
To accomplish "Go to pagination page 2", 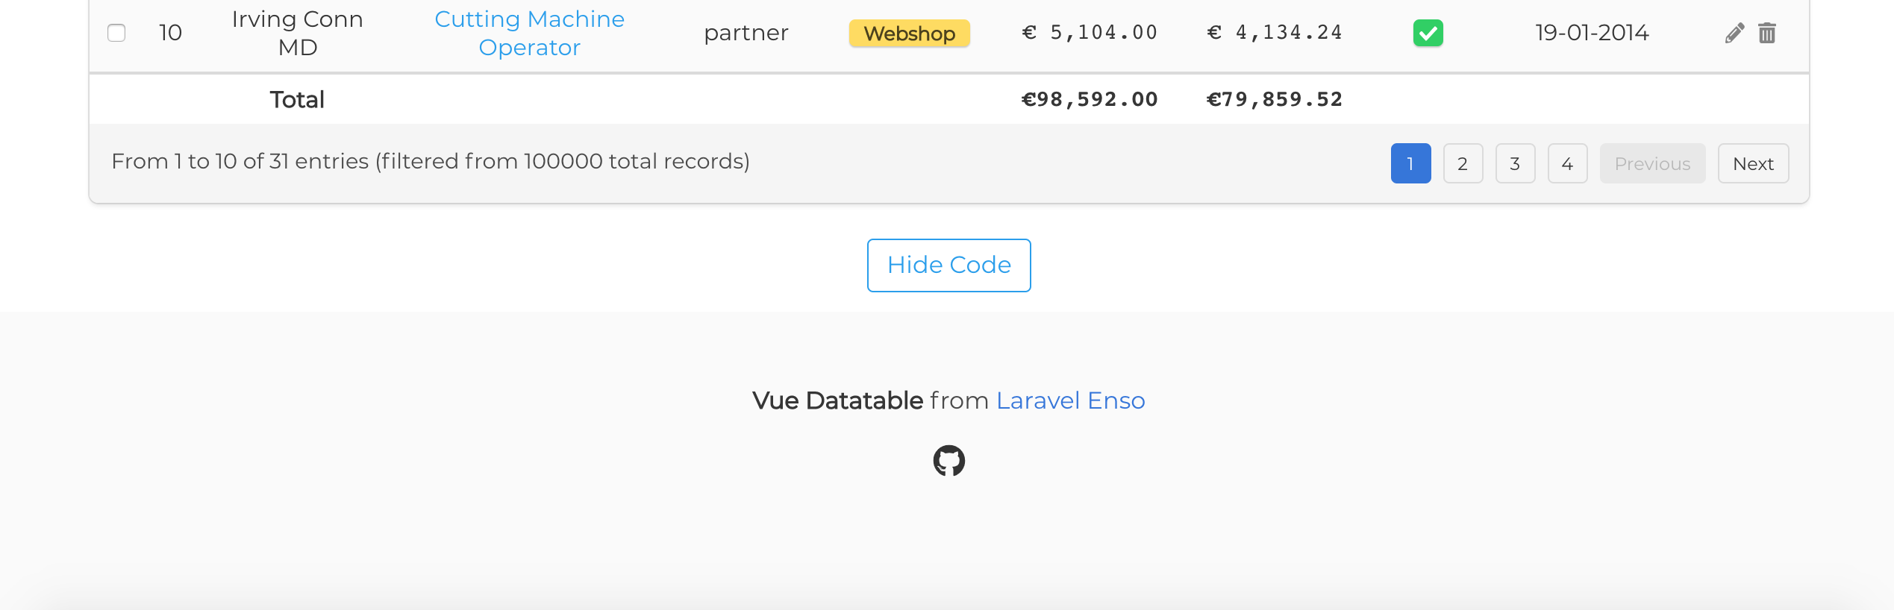I will 1463,163.
